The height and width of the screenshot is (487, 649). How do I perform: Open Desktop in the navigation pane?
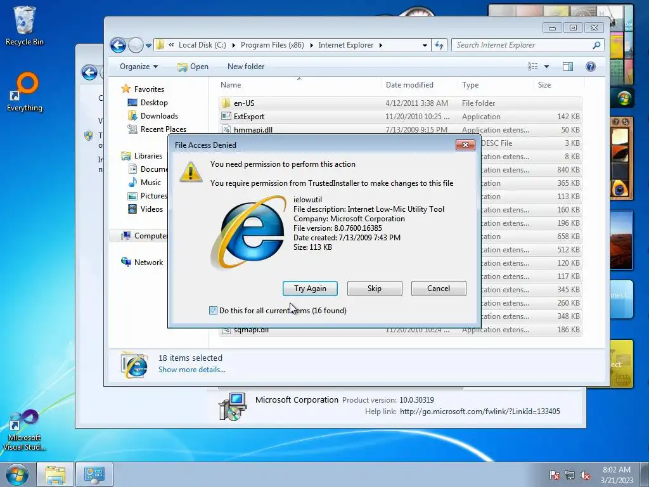pyautogui.click(x=154, y=102)
